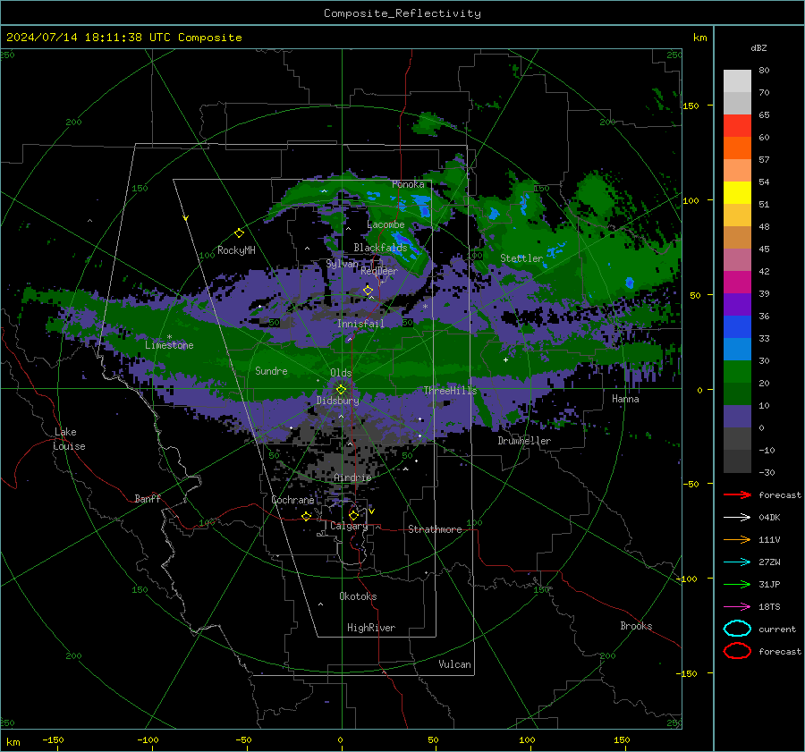The height and width of the screenshot is (752, 805).
Task: Click the yellow diamond marker below Cochrane
Action: (306, 516)
